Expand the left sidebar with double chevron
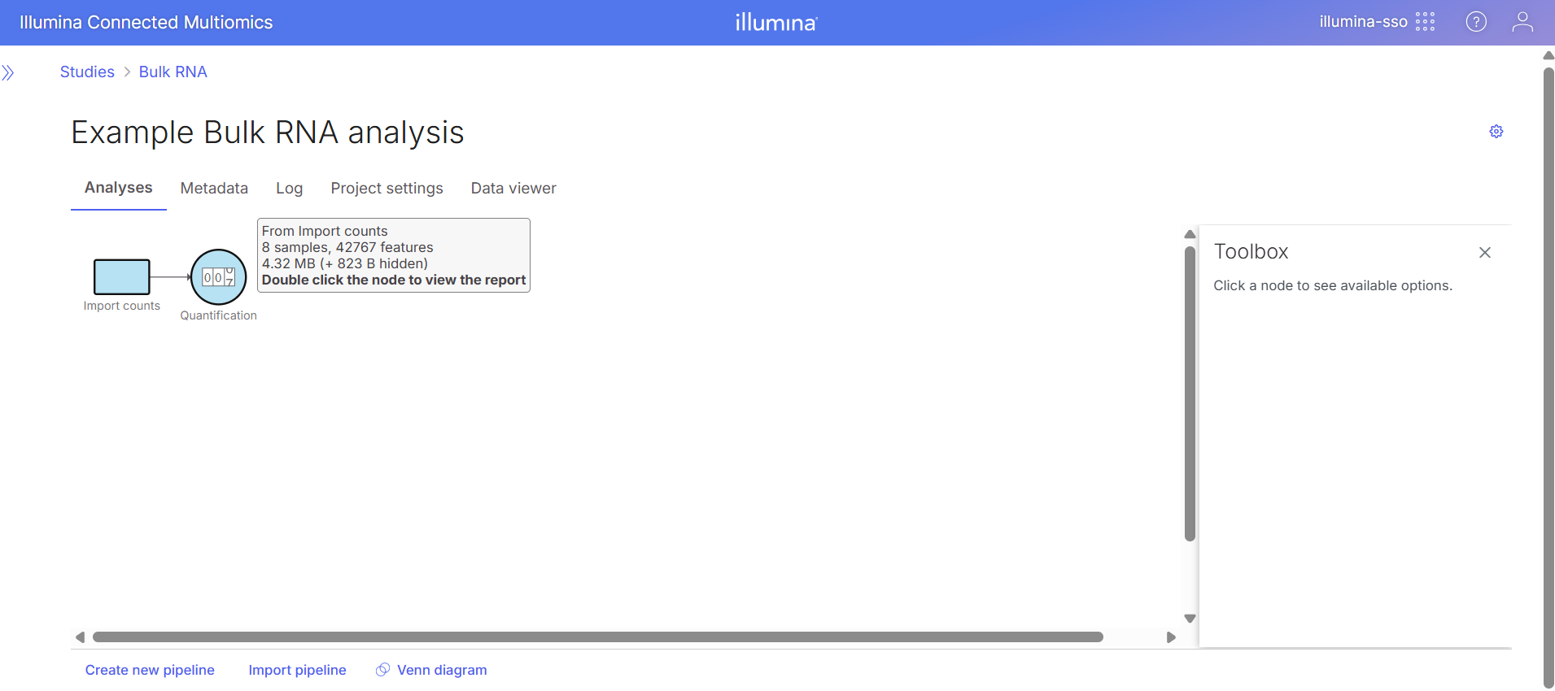The height and width of the screenshot is (691, 1555). pos(8,73)
